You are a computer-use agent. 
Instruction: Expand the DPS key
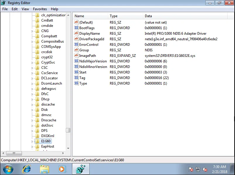32,131
